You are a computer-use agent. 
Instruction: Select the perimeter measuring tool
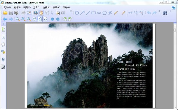136,13
